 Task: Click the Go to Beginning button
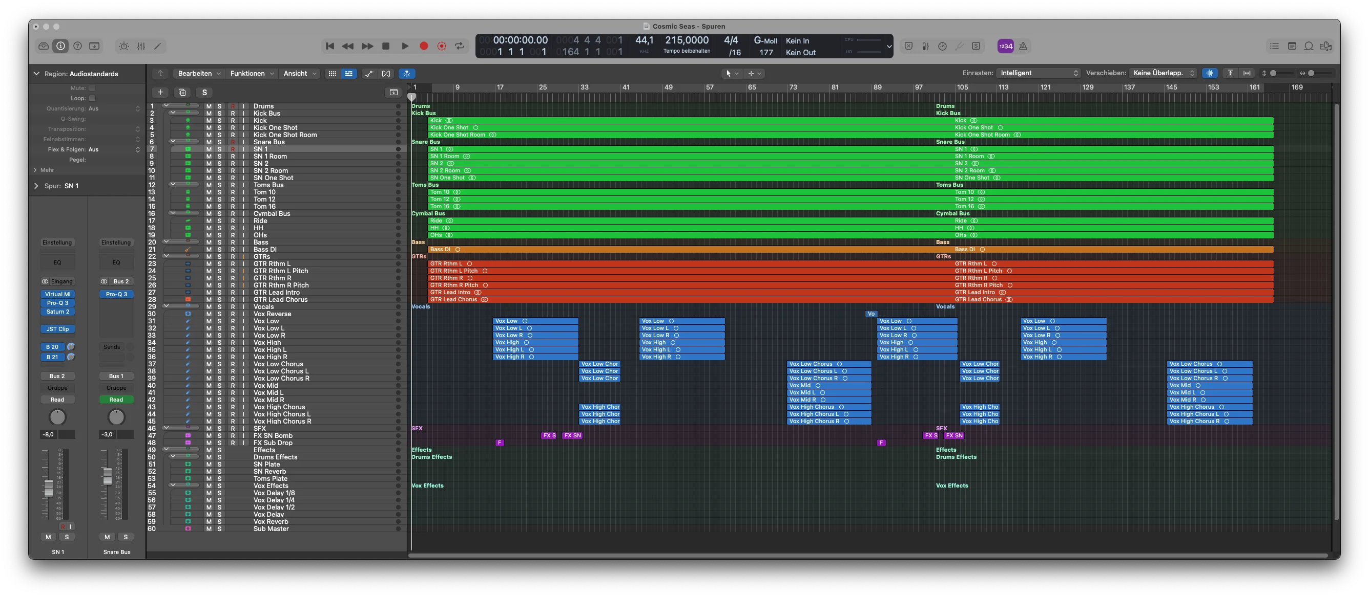(330, 46)
